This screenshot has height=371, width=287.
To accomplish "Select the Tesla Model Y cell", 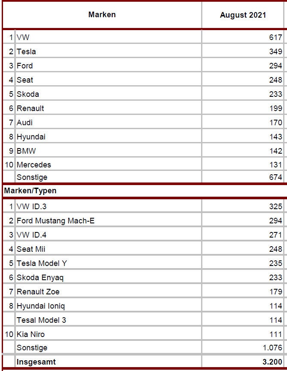I will pyautogui.click(x=109, y=263).
